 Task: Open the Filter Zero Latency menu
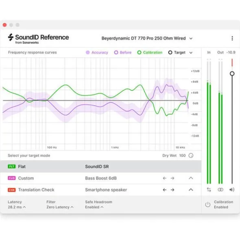click(x=60, y=207)
